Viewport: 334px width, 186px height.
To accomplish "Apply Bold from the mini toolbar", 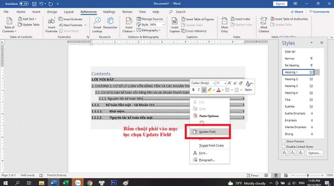I will pyautogui.click(x=193, y=90).
